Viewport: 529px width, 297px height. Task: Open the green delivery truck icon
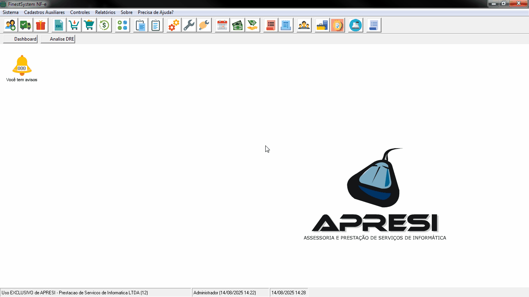26,26
